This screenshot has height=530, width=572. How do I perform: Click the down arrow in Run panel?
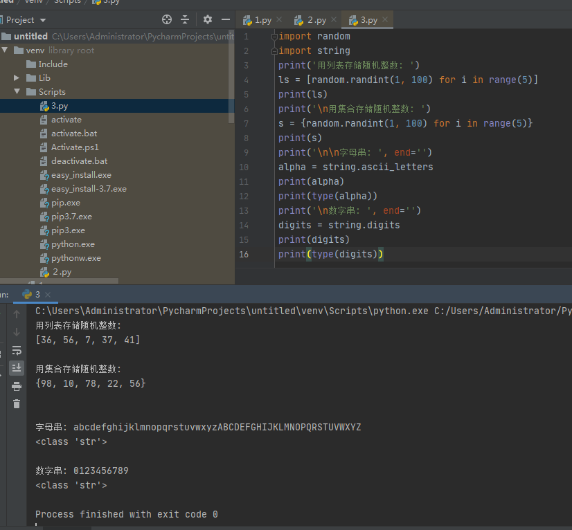(x=17, y=332)
